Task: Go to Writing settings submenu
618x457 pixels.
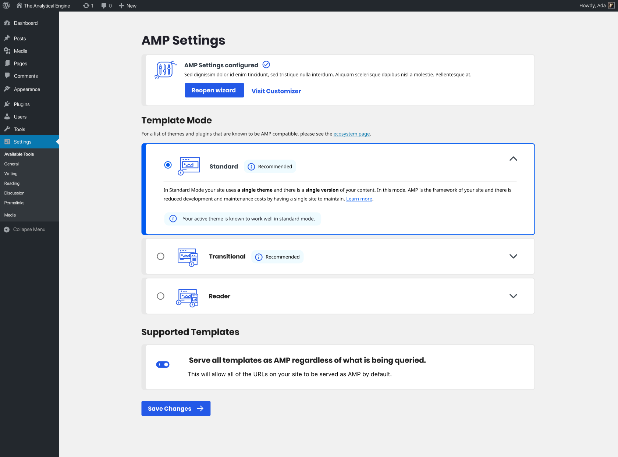Action: (11, 174)
